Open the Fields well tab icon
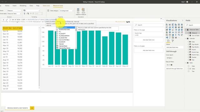Image resolution: width=200 pixels, height=112 pixels. click(x=168, y=41)
